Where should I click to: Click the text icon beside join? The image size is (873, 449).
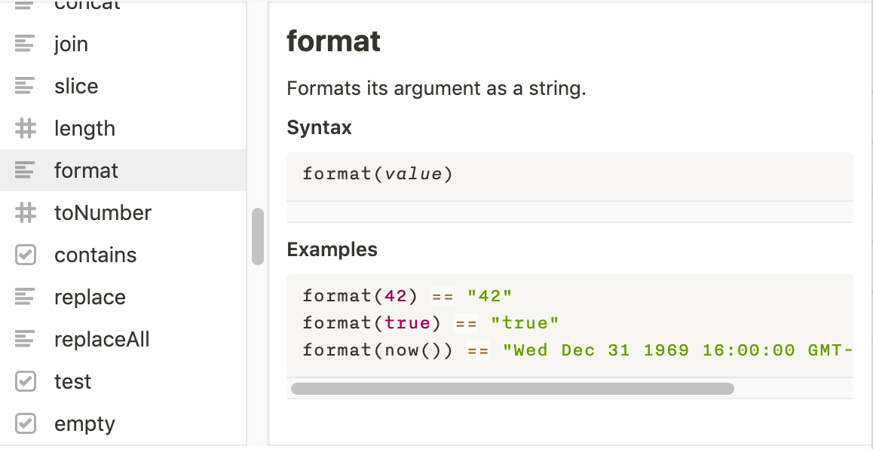(26, 44)
